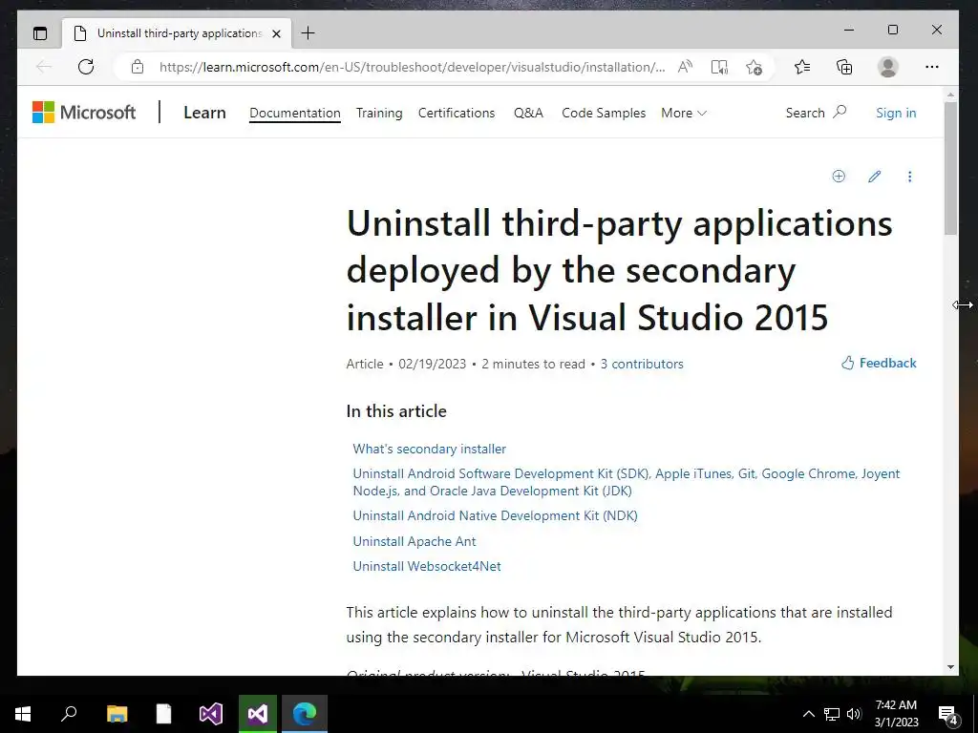Screen dimensions: 978x733
Task: Click the Feedback button
Action: [879, 363]
